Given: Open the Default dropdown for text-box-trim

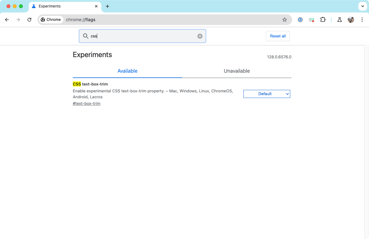Looking at the screenshot, I should click(x=267, y=94).
